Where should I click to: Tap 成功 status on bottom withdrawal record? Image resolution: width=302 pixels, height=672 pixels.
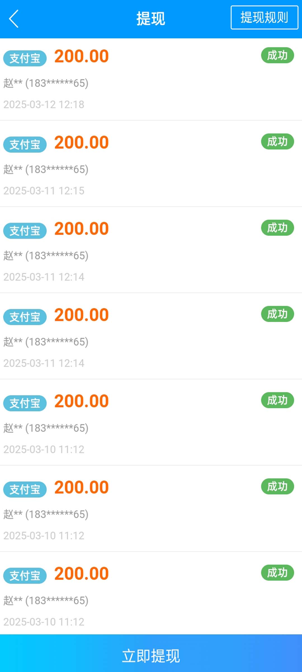(x=277, y=573)
